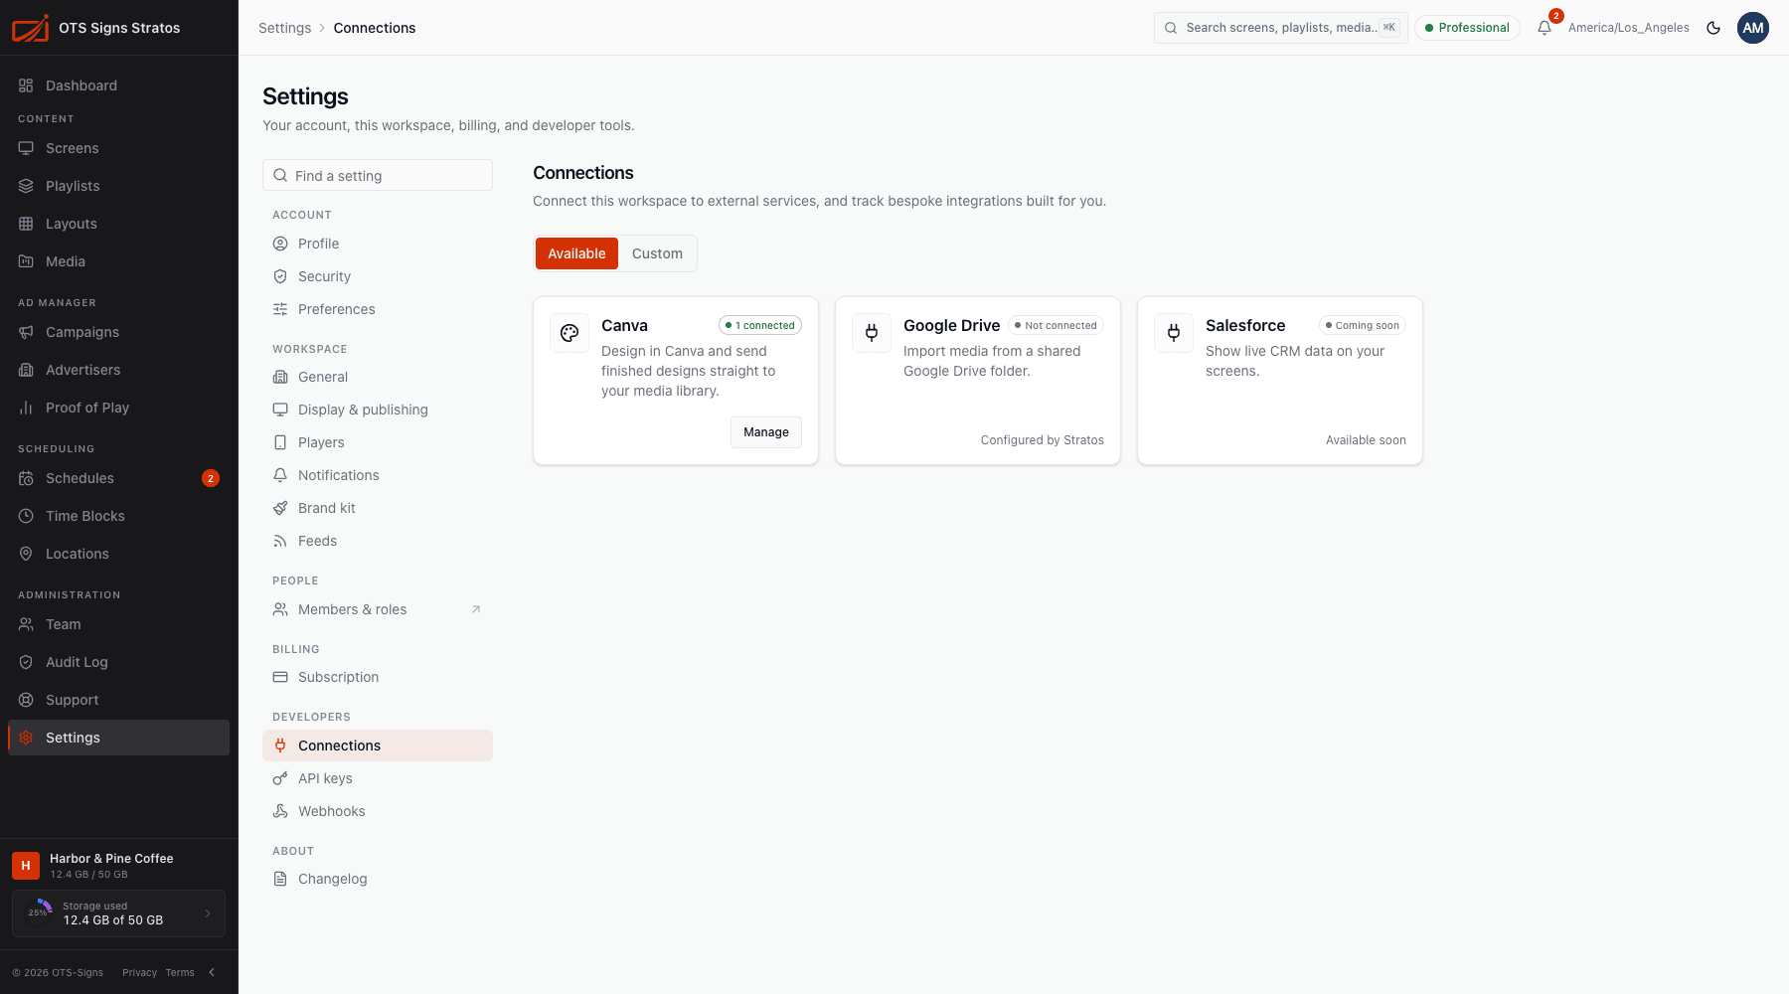Screen dimensions: 1789x994
Task: Open Support page
Action: 118,700
